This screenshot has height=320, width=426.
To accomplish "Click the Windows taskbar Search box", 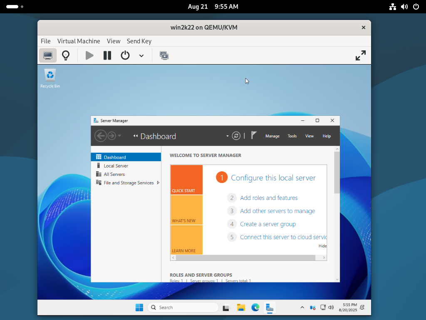I will click(183, 307).
